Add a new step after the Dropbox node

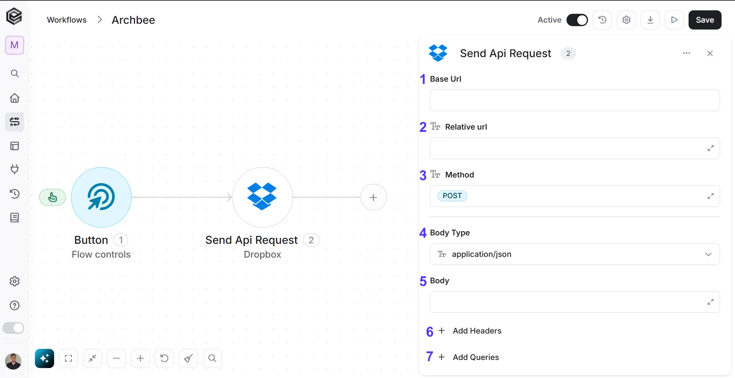point(373,197)
